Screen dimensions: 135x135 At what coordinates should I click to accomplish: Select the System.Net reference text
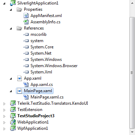(x=41, y=53)
